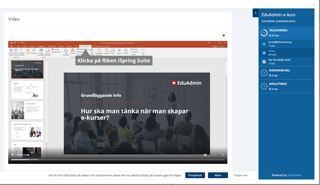Click the Characters icon in the video's ribbon

tap(73, 51)
